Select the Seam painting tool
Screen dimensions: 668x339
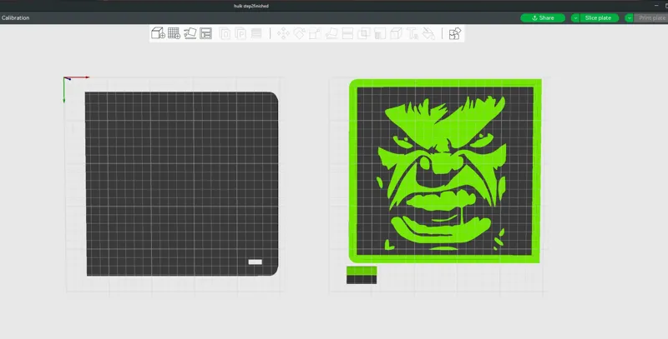396,33
